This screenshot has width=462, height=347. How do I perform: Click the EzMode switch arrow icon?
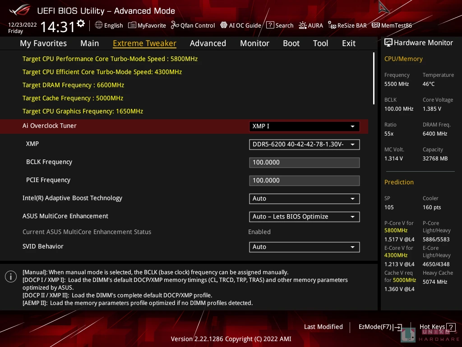398,327
